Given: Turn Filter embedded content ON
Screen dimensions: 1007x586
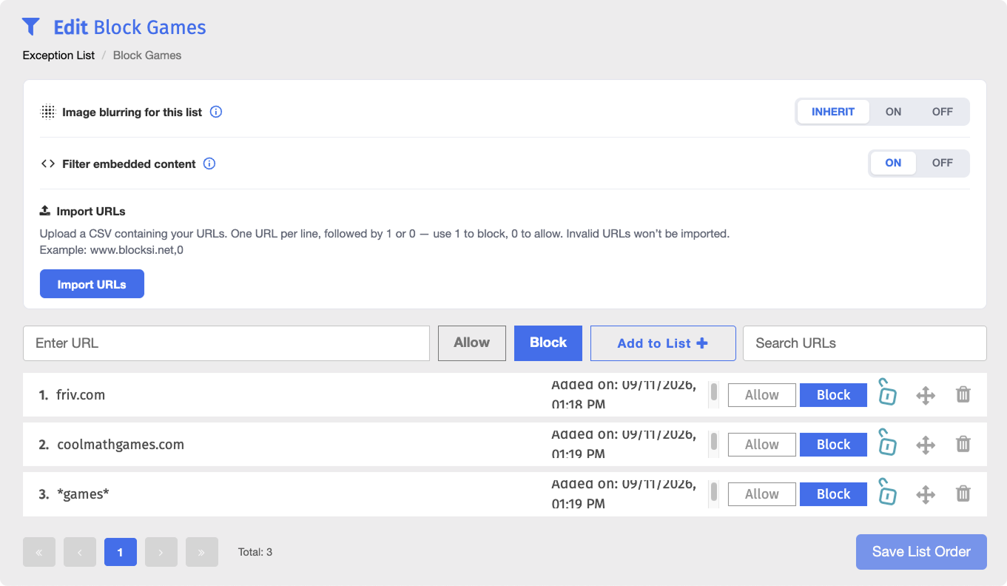Looking at the screenshot, I should 893,164.
